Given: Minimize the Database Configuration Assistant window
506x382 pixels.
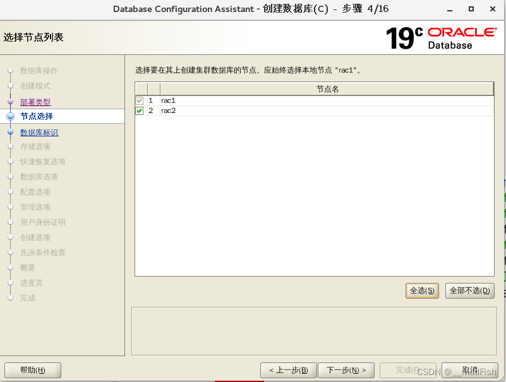Looking at the screenshot, I should click(x=450, y=9).
